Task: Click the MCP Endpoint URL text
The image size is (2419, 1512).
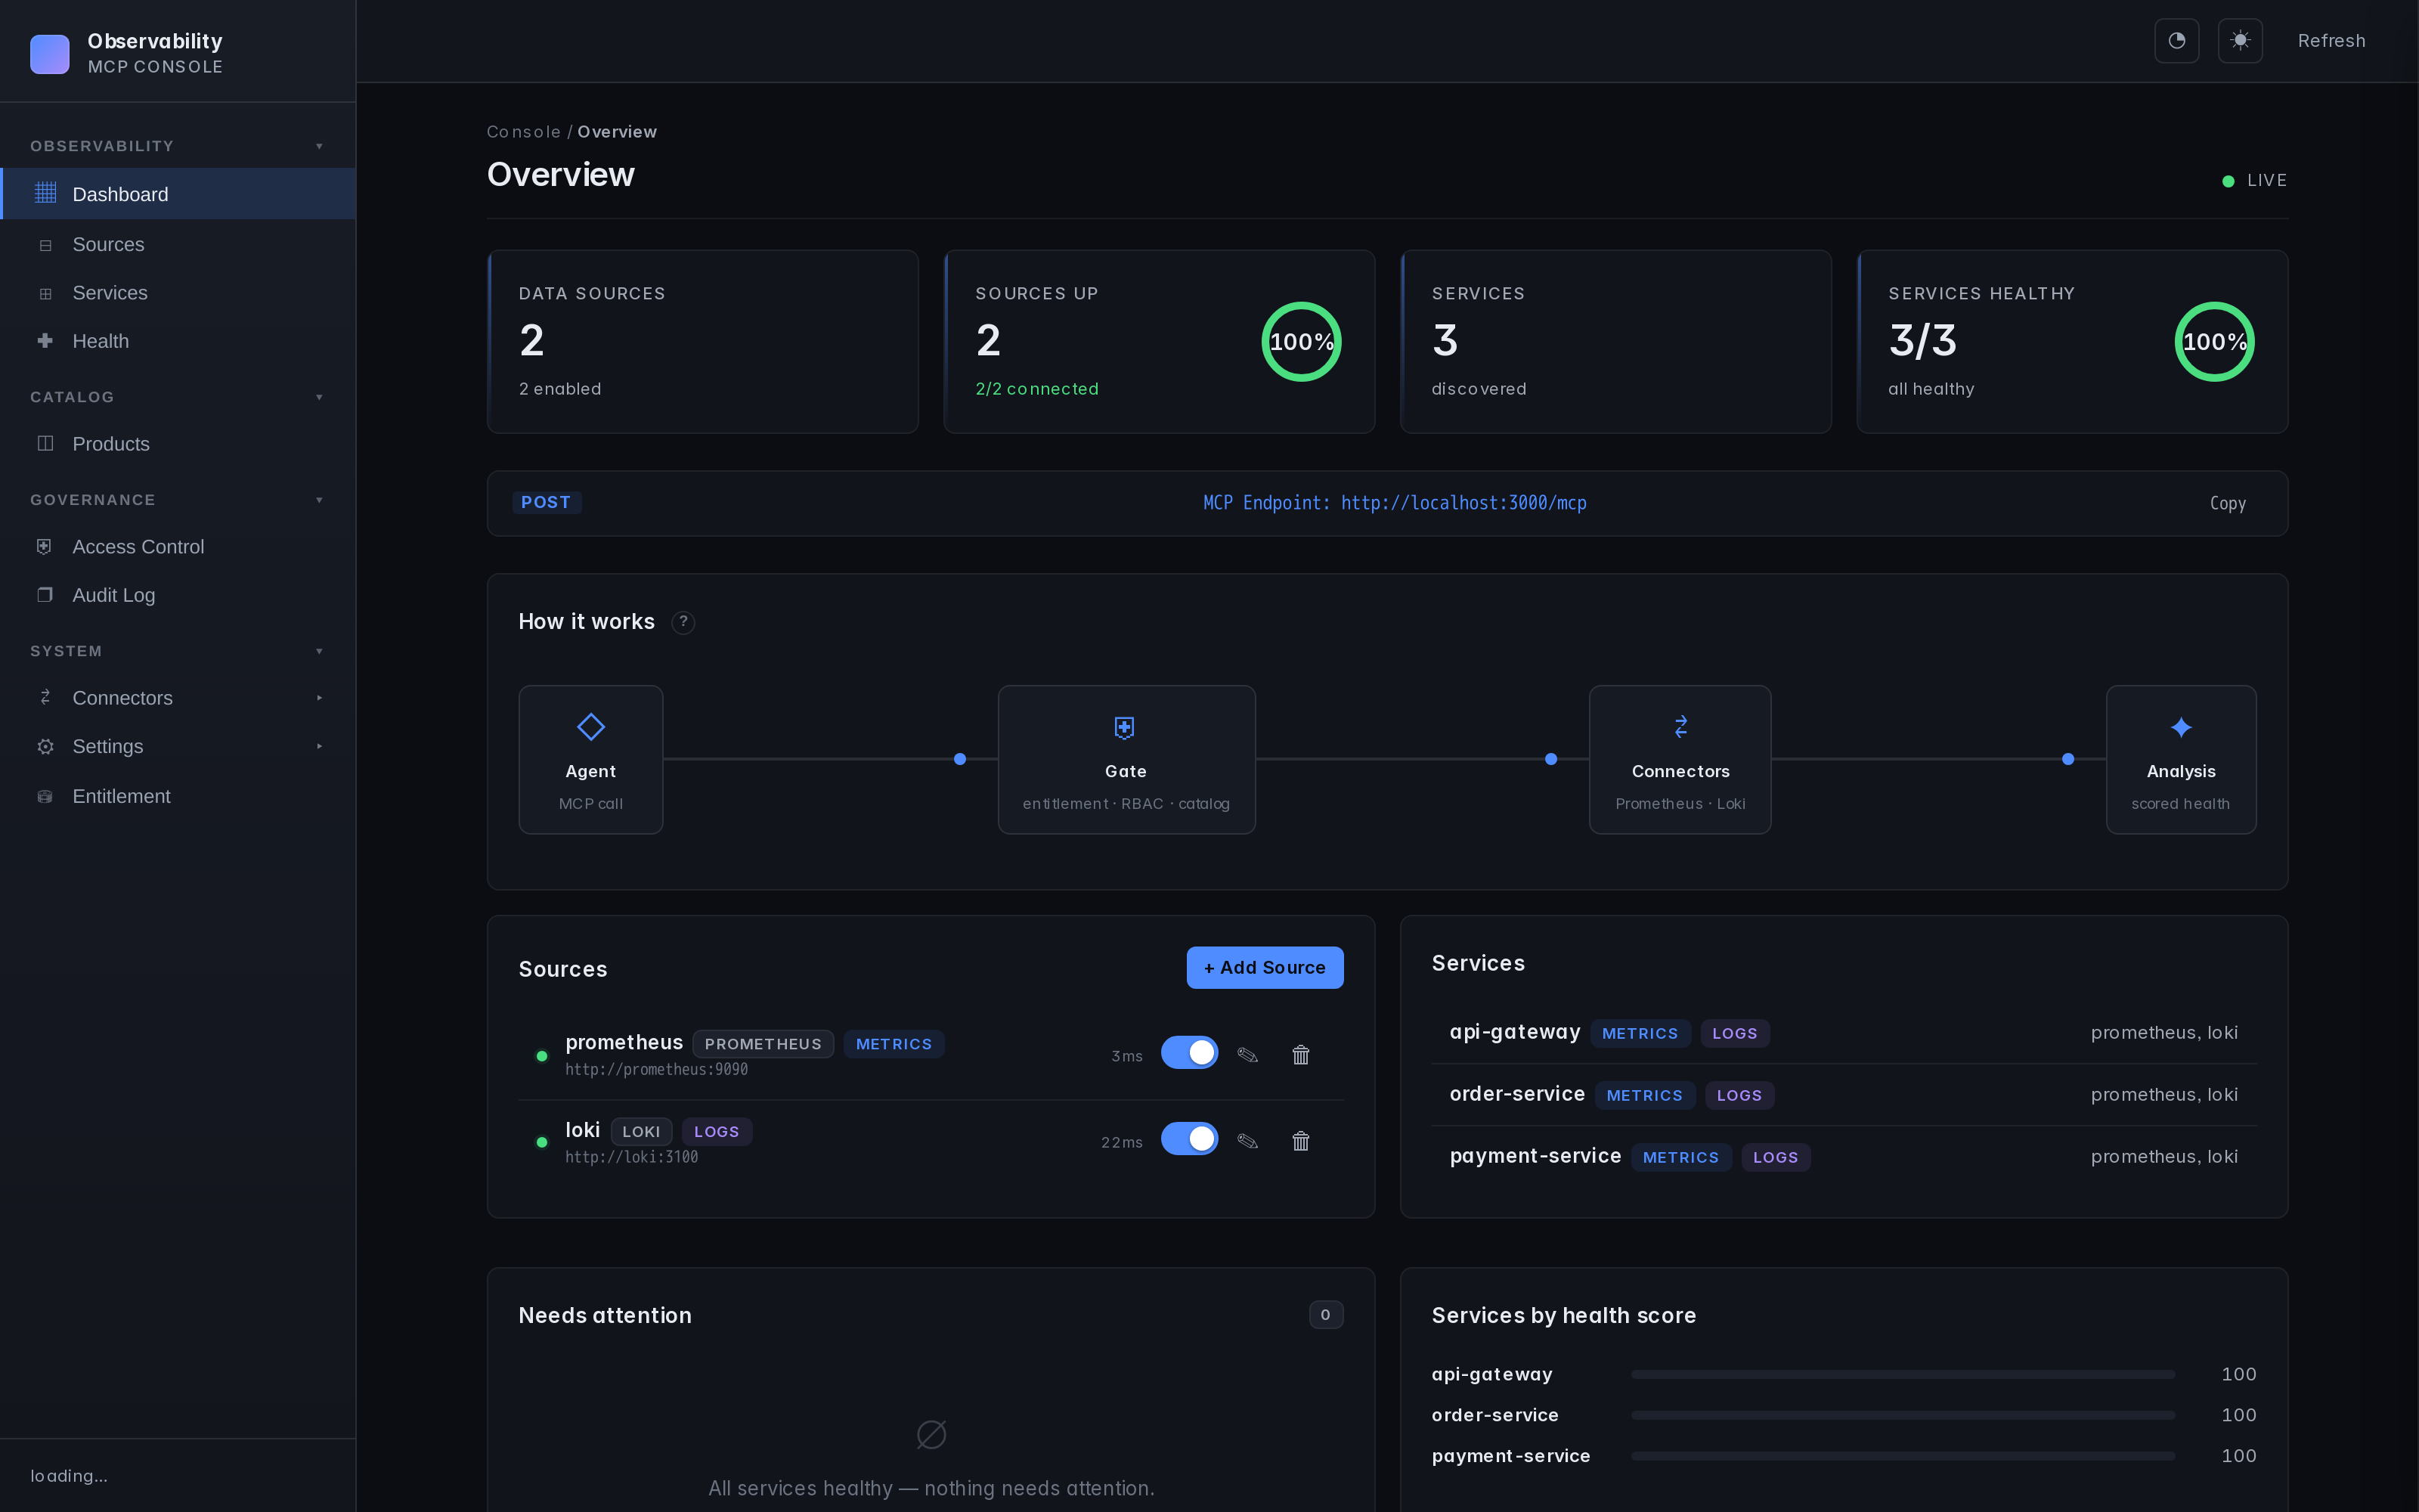Action: 1395,503
